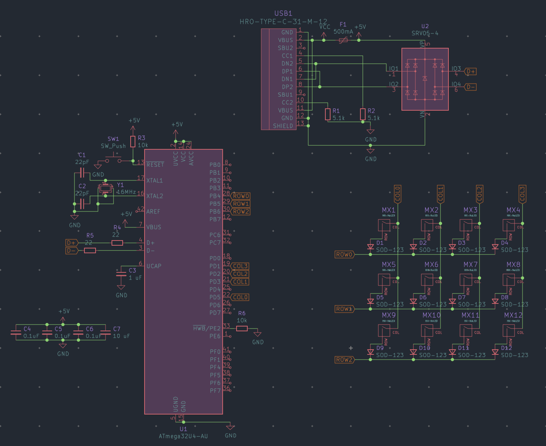Click the D+ label at U2 IO3

(470, 72)
